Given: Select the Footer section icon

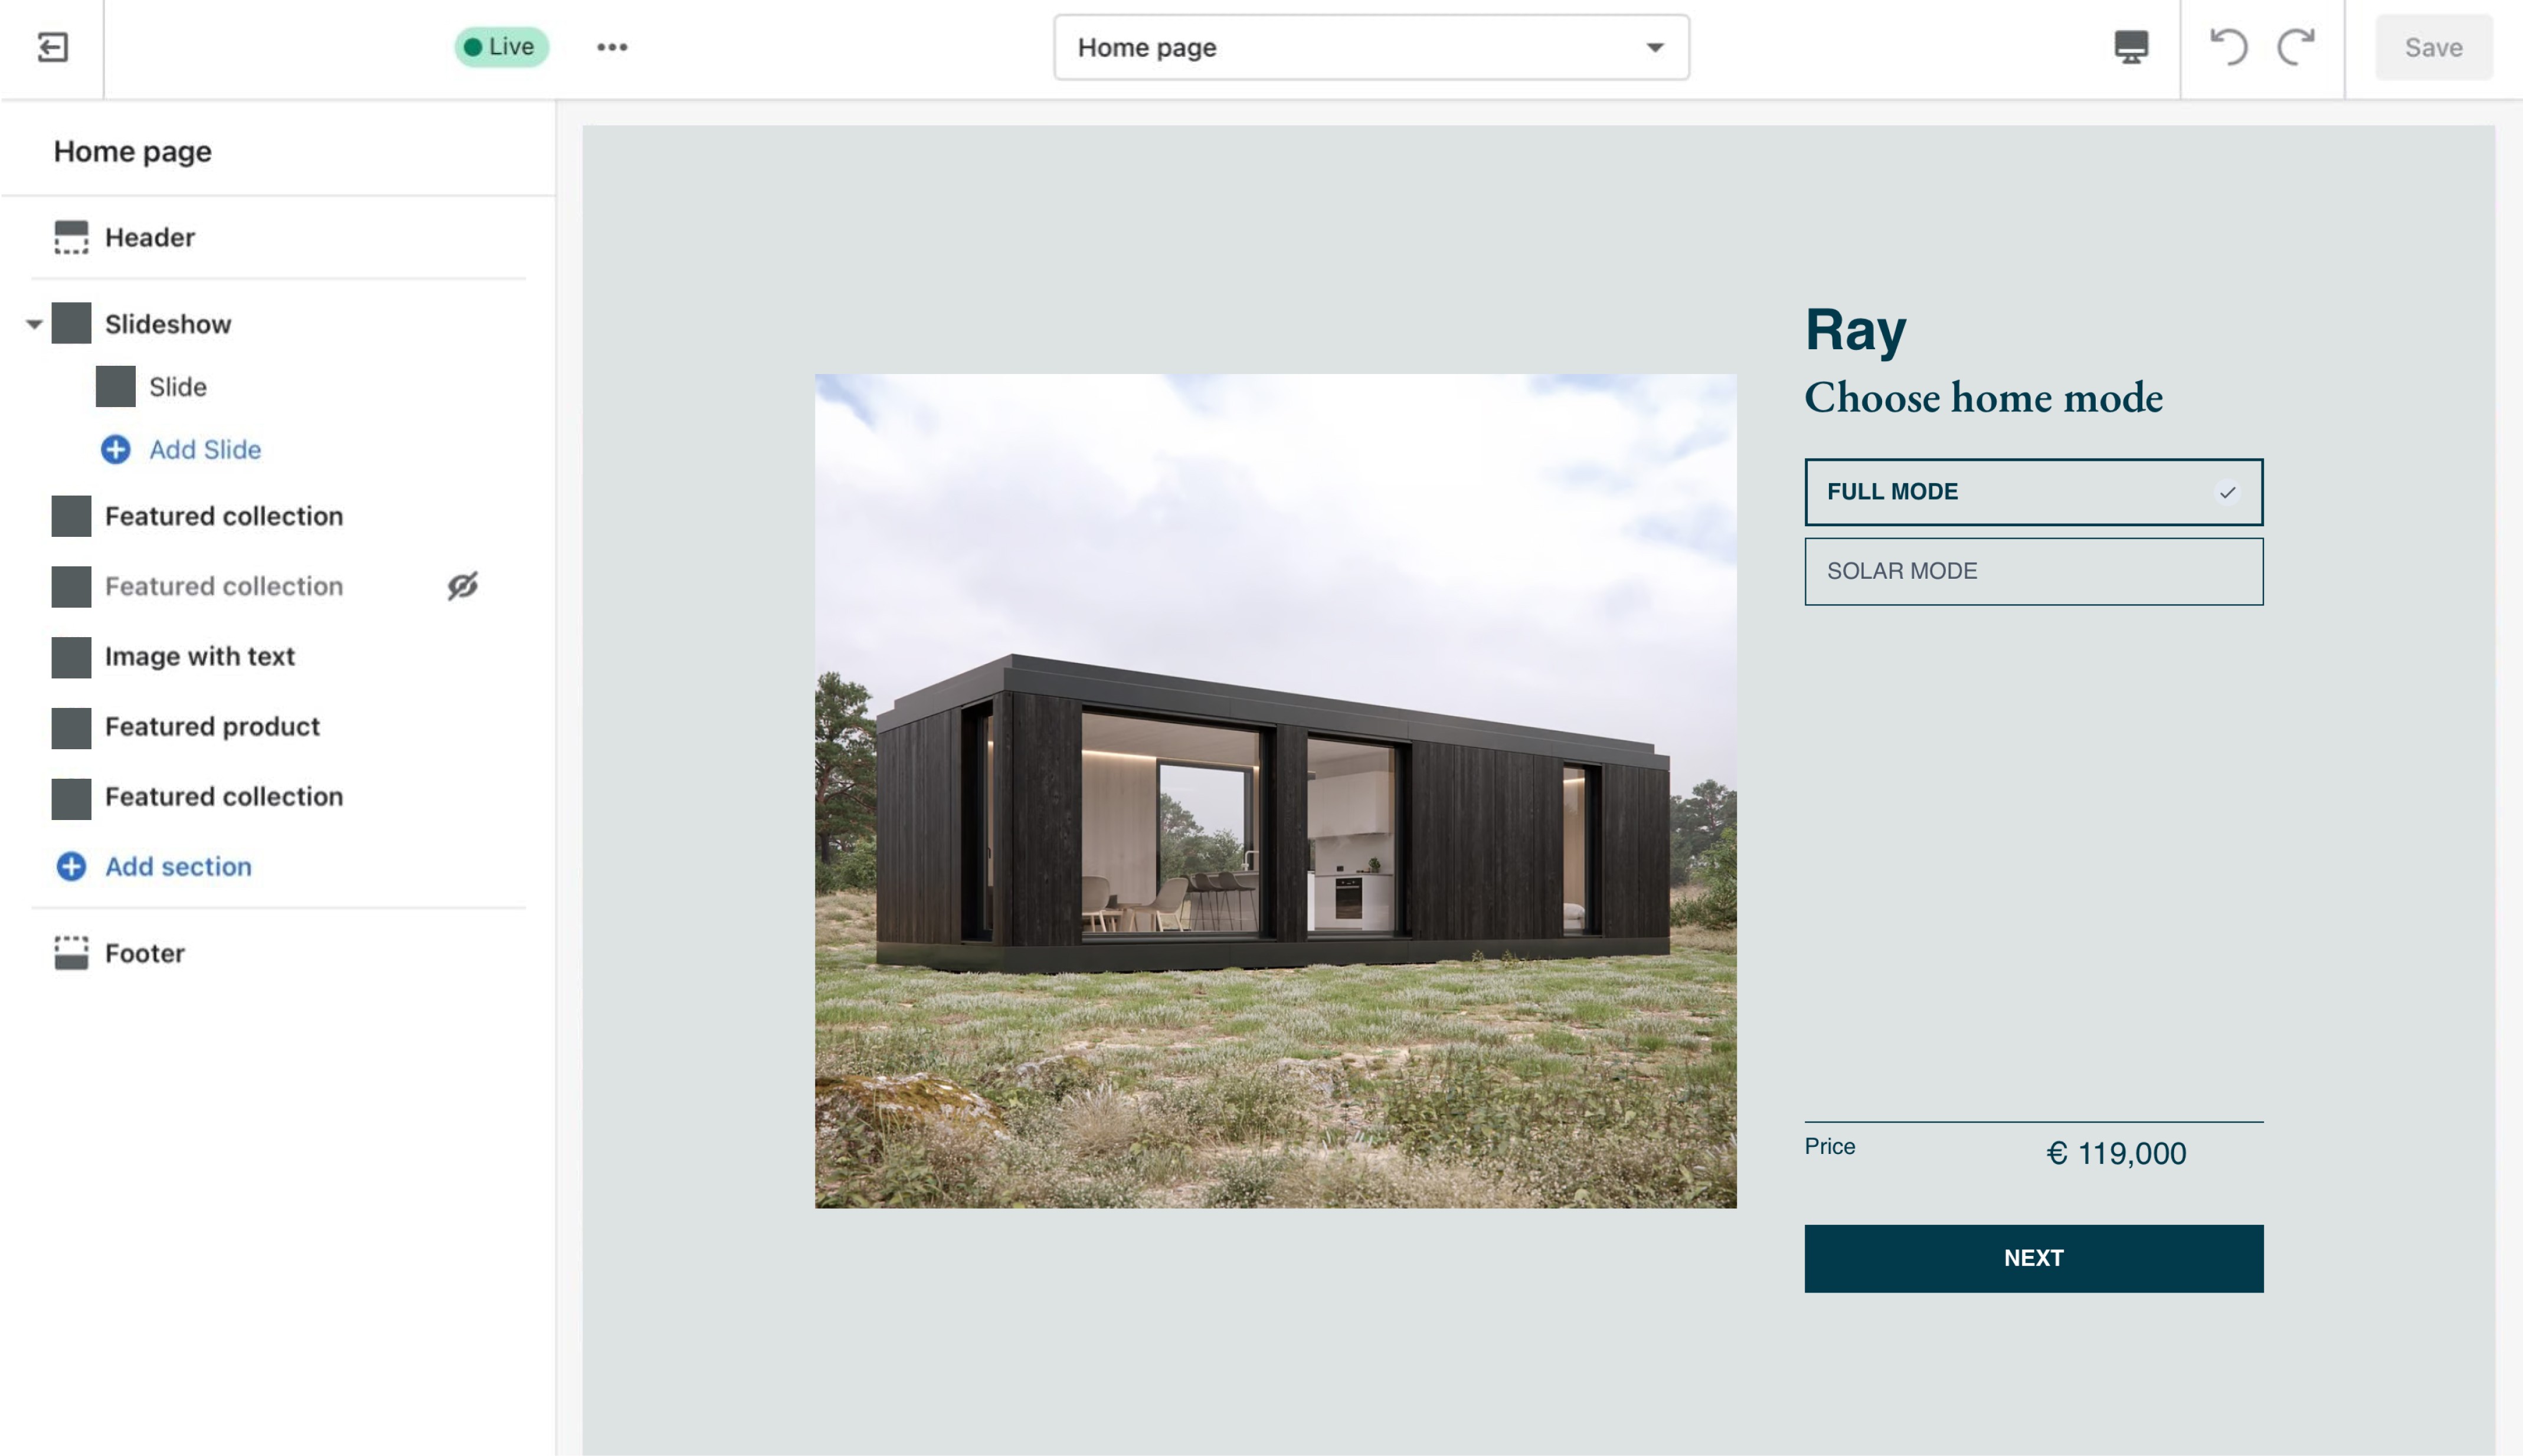Looking at the screenshot, I should click(70, 952).
